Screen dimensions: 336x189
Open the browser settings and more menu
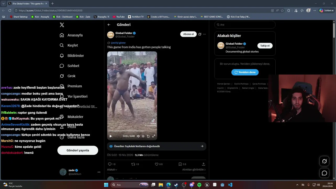pyautogui.click(x=315, y=10)
